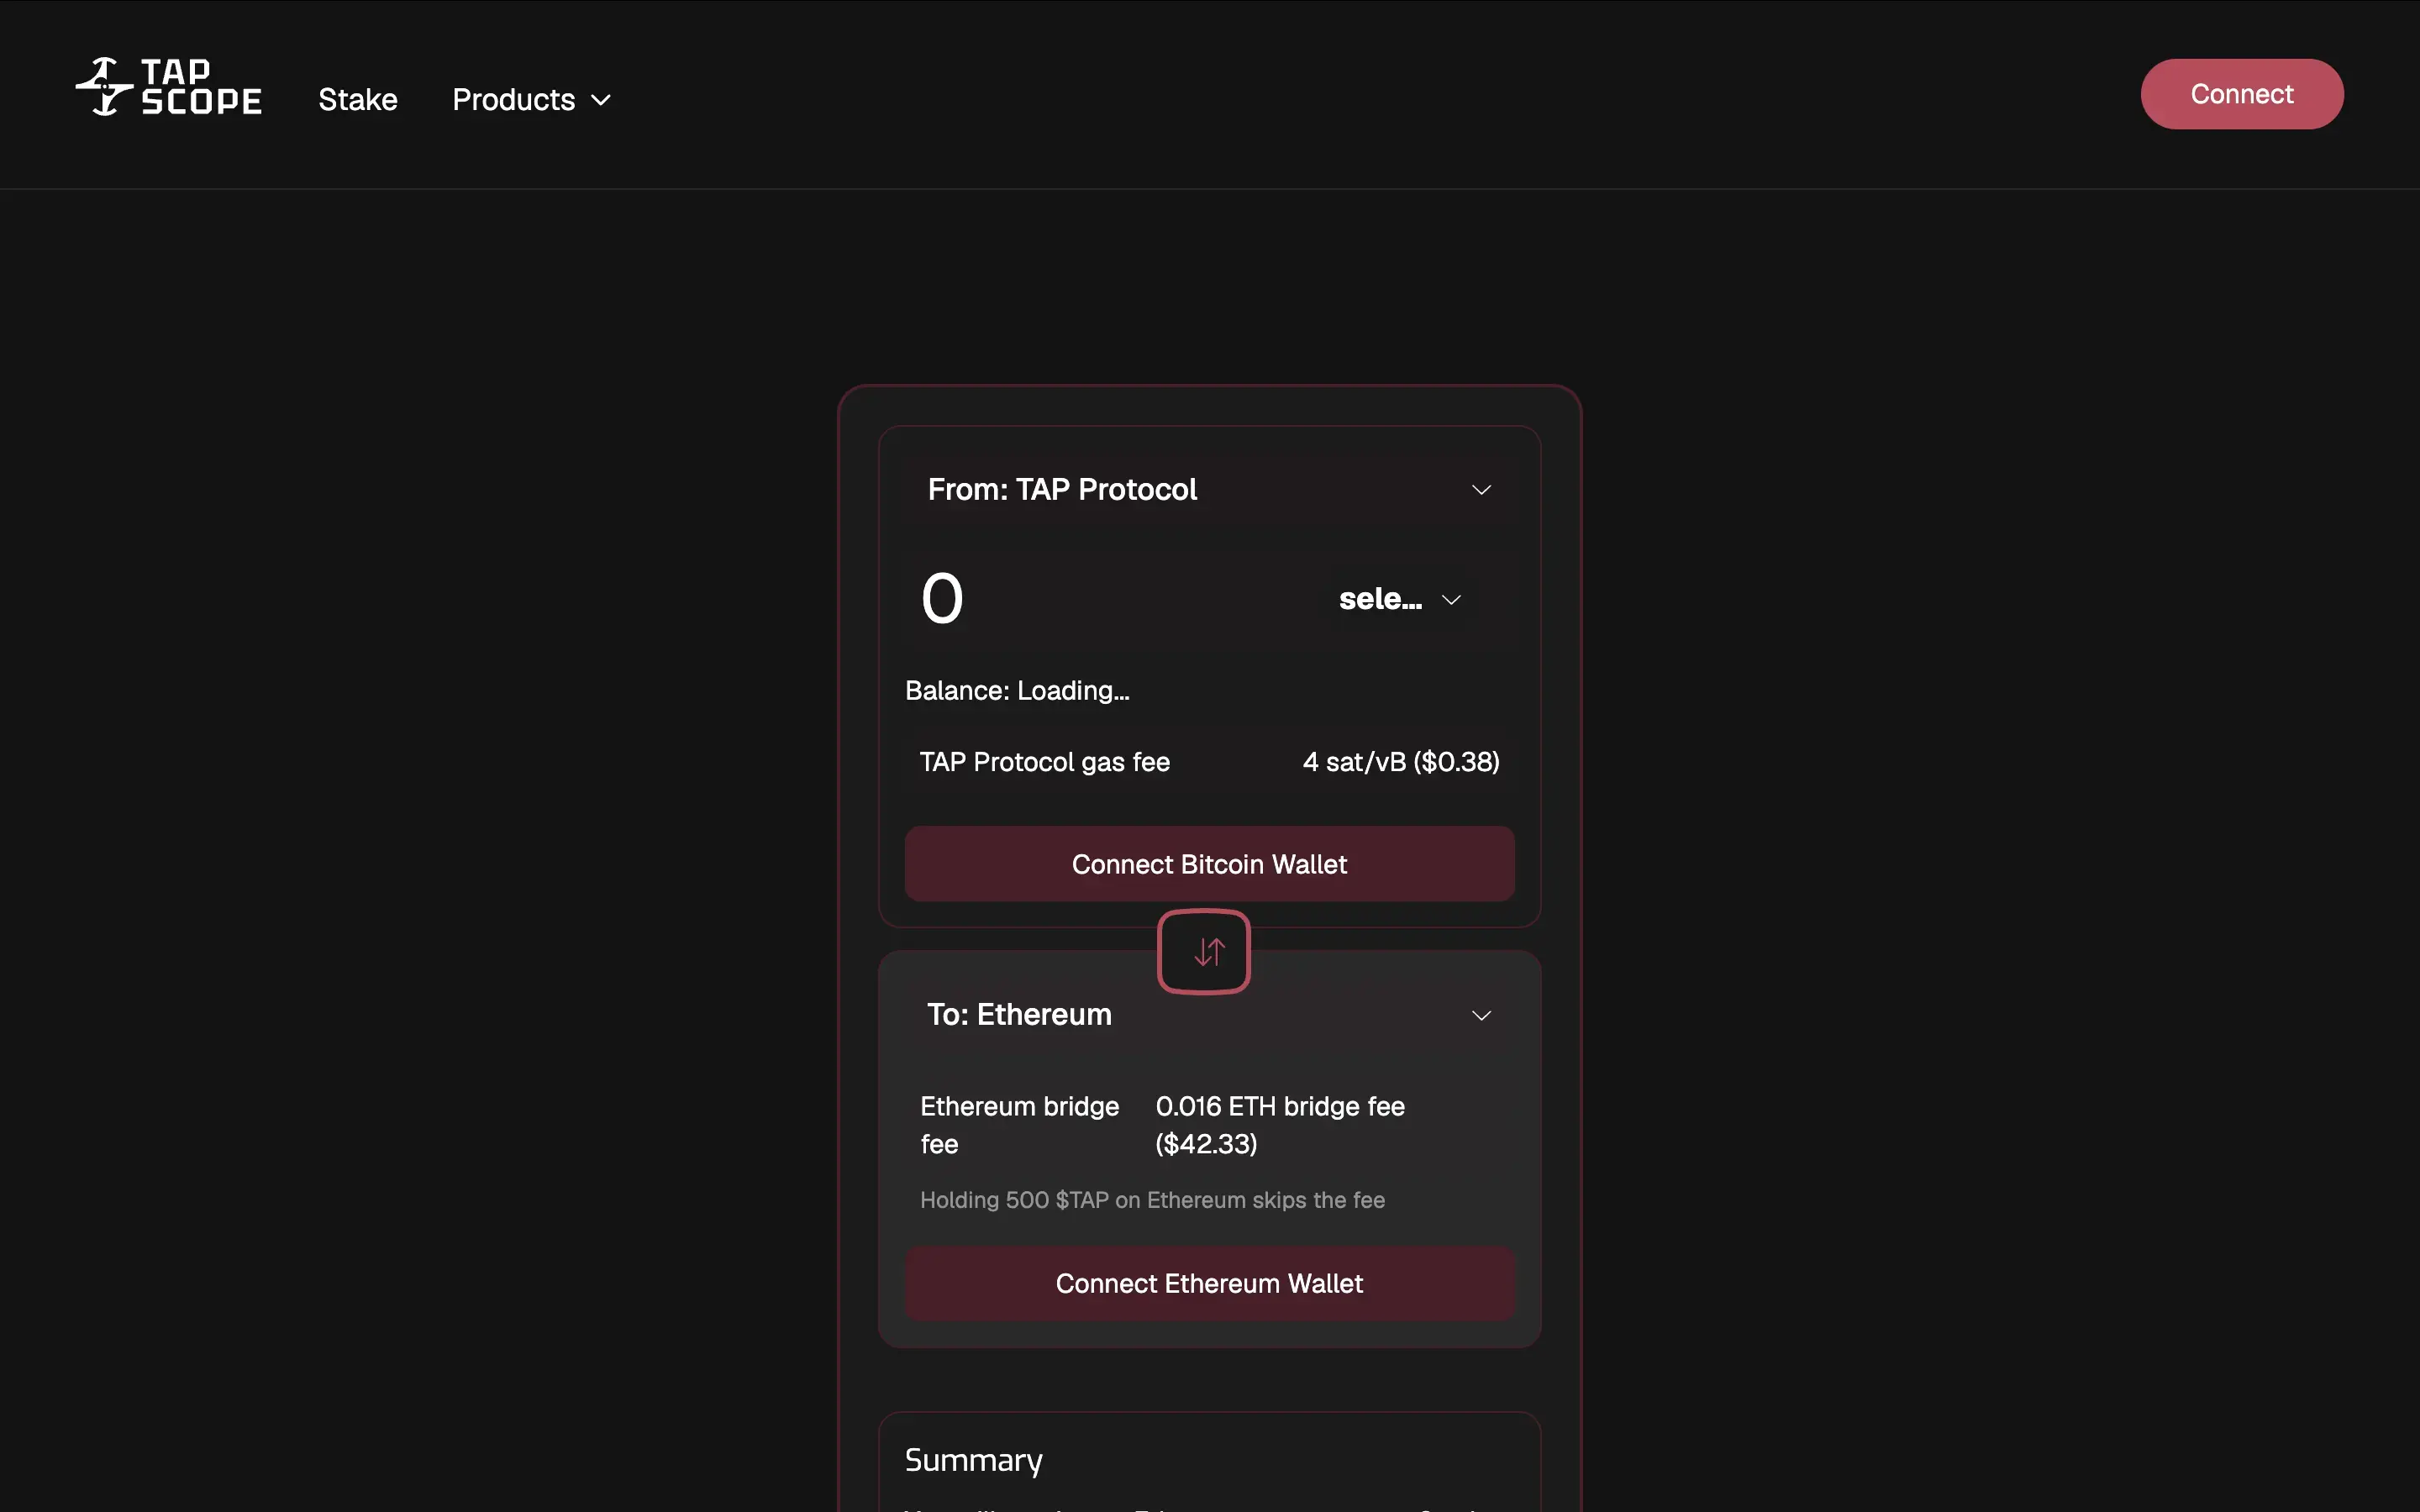Viewport: 2420px width, 1512px height.
Task: Click the 4 sat/vB ($0.38) value
Action: 1400,762
